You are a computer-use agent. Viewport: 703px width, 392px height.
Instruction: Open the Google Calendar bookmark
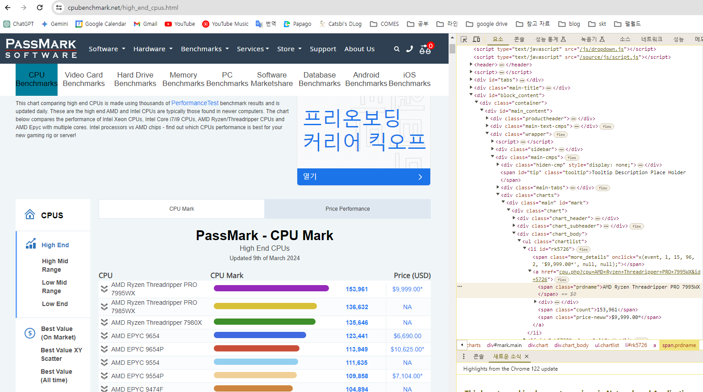[100, 24]
